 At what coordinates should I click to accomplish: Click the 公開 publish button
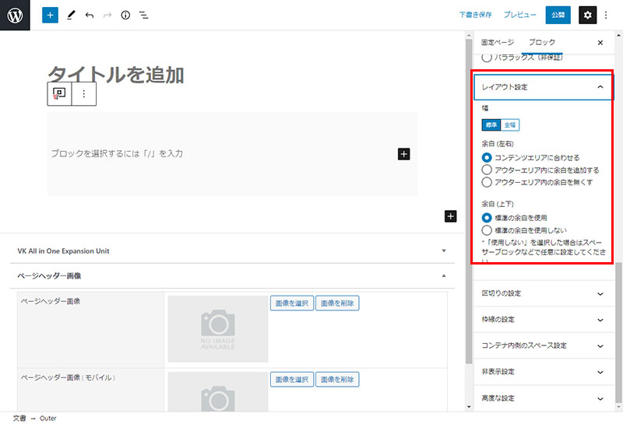(x=558, y=15)
